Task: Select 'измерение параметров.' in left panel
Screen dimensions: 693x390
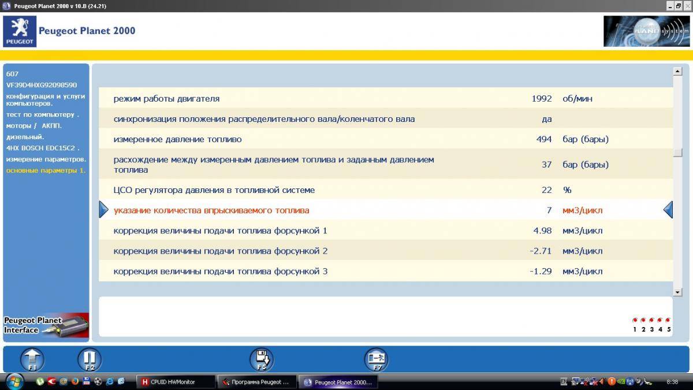Action: coord(46,159)
